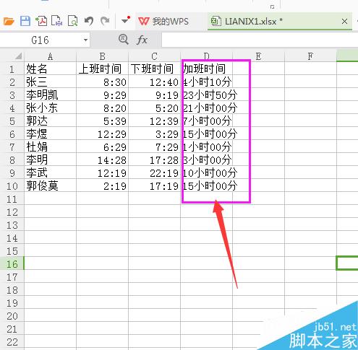Select the cell with name 李煜

[x=50, y=134]
